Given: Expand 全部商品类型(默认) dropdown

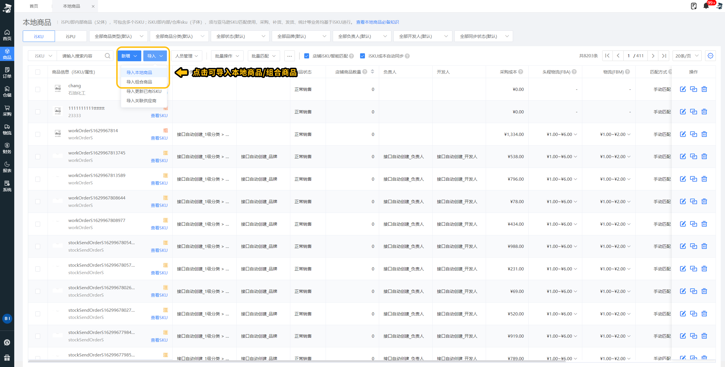Looking at the screenshot, I should coord(119,36).
